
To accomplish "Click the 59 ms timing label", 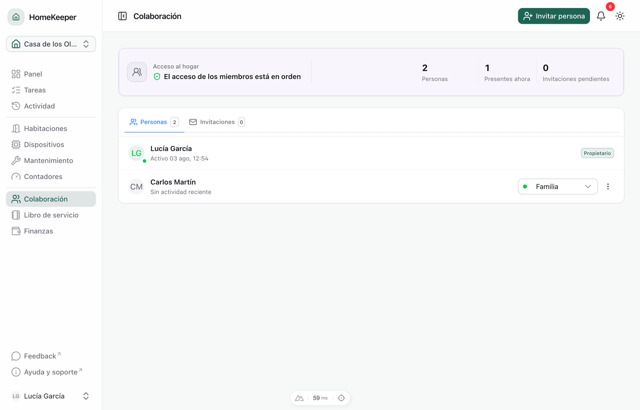I will pyautogui.click(x=320, y=398).
